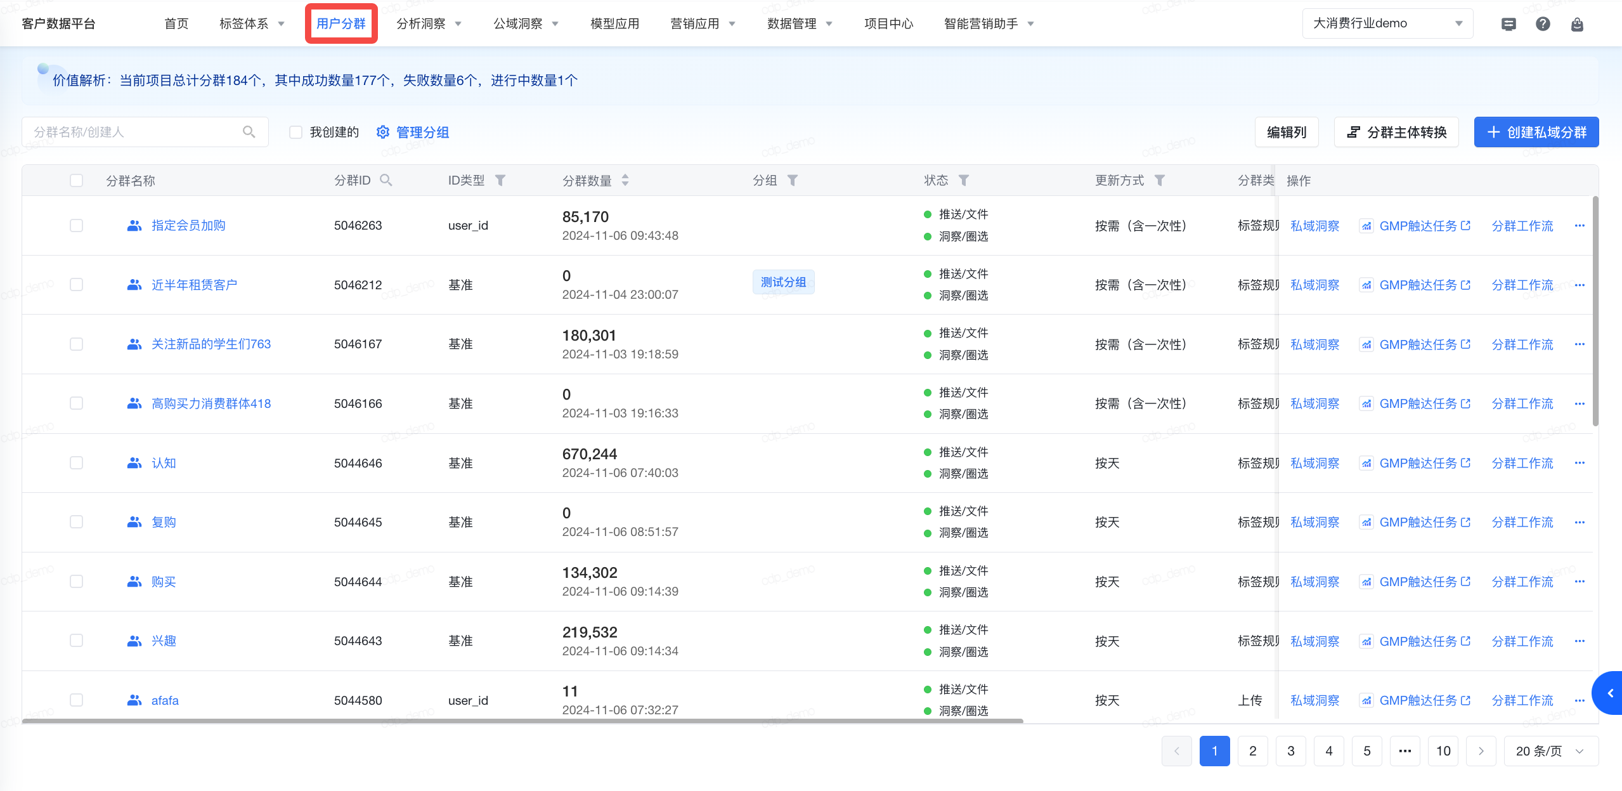Click the 编辑列 button
This screenshot has height=791, width=1622.
[x=1287, y=132]
